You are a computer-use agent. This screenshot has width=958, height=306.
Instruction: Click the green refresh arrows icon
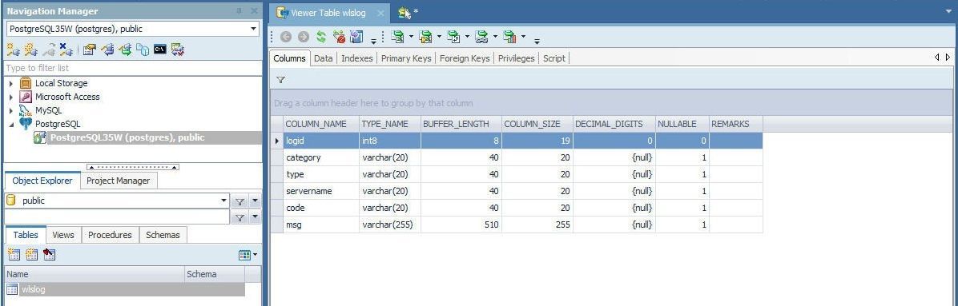pyautogui.click(x=320, y=38)
